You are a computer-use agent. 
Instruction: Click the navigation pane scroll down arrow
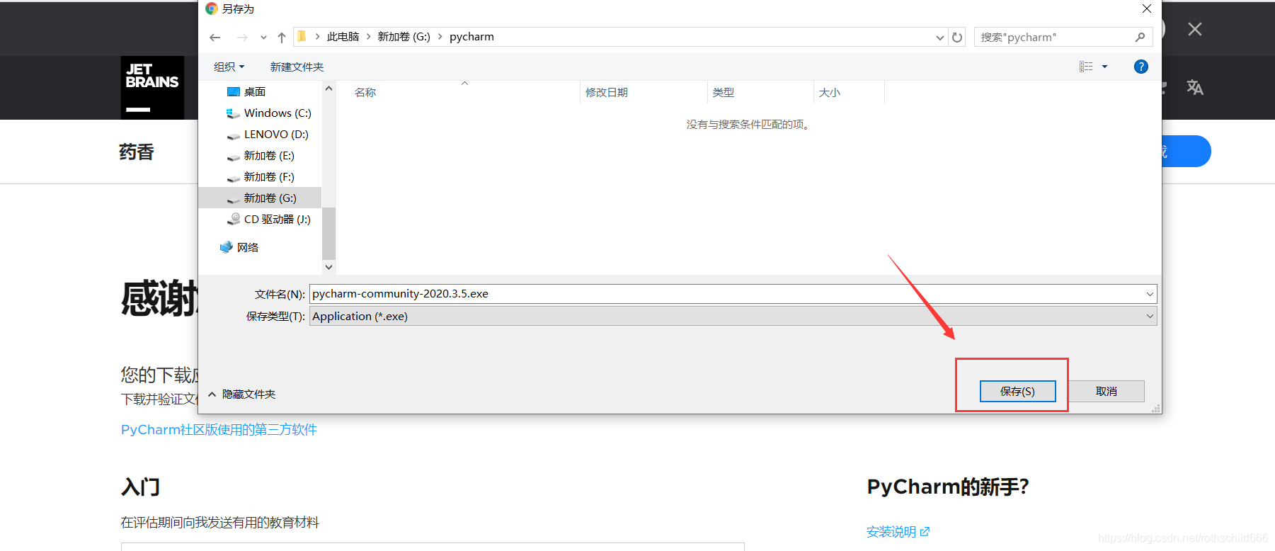[x=328, y=267]
